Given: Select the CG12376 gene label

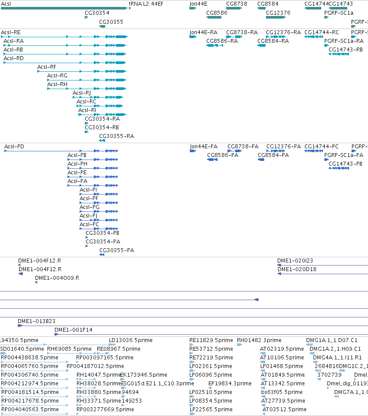Looking at the screenshot, I should coord(278,13).
